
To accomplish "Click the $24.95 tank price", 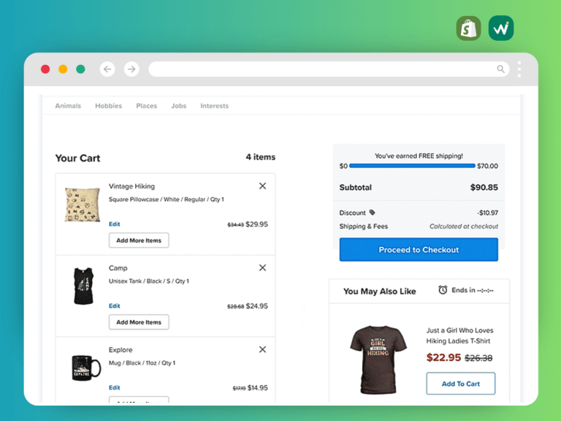I will click(x=257, y=306).
